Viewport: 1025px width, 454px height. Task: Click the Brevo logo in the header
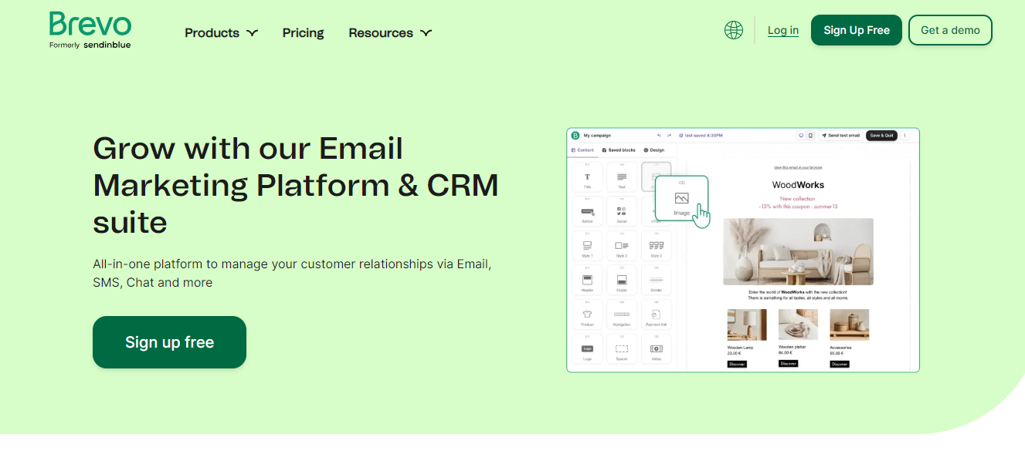click(90, 25)
